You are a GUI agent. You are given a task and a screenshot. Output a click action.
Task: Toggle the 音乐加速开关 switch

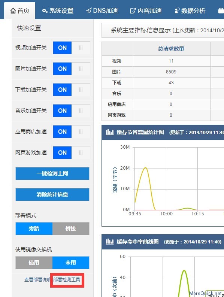(72, 110)
